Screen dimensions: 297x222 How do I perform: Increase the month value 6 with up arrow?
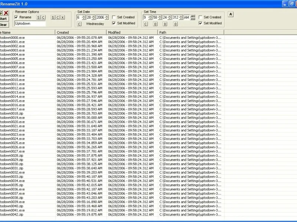coord(84,16)
